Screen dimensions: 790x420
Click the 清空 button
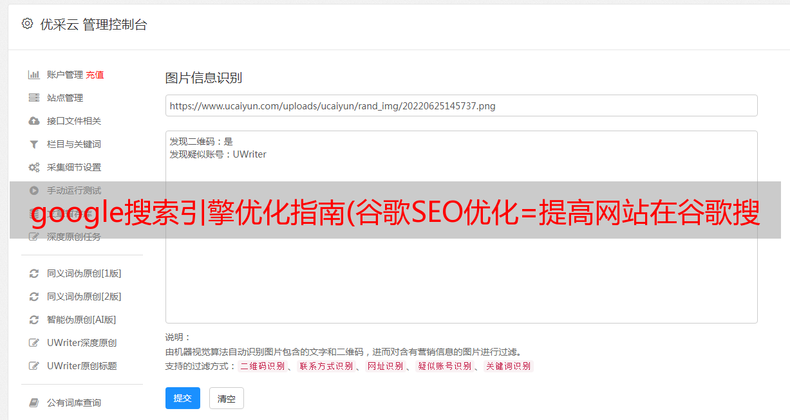(x=227, y=398)
